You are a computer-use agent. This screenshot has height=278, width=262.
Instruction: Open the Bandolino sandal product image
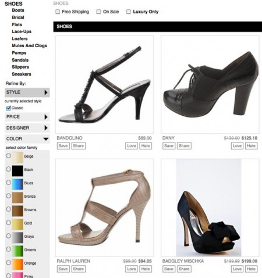tap(104, 84)
